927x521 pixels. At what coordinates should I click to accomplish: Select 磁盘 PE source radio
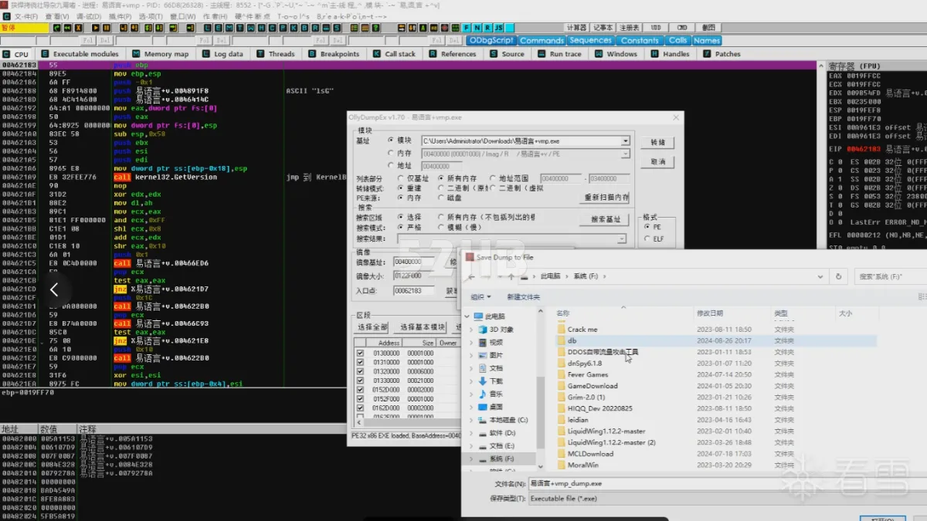pyautogui.click(x=442, y=198)
